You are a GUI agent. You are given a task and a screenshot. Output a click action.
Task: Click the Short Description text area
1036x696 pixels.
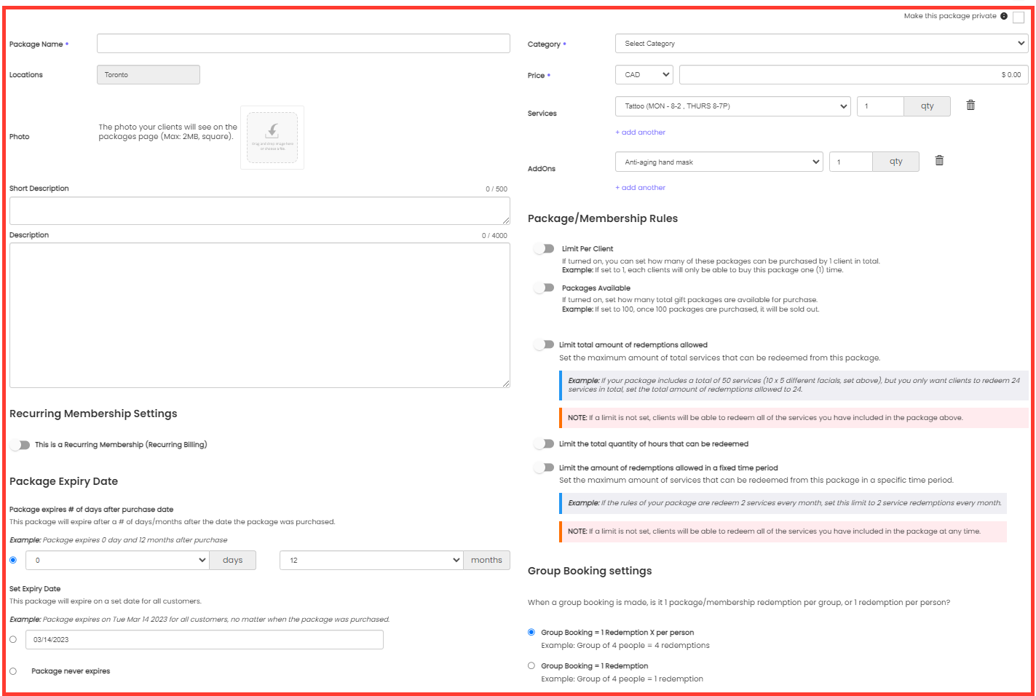259,210
